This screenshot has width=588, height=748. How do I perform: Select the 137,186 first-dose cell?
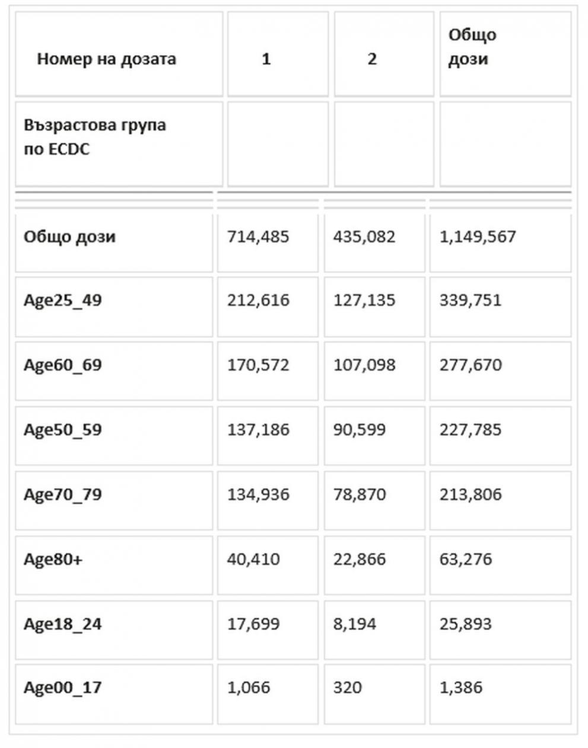pos(258,430)
